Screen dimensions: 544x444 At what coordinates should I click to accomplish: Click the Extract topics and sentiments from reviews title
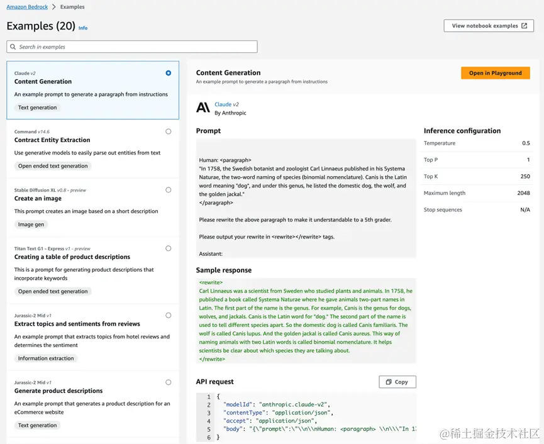click(x=77, y=324)
